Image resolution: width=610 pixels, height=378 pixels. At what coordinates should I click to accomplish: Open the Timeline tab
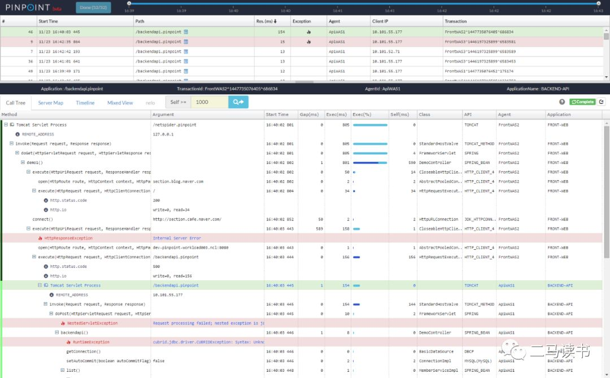tap(85, 103)
